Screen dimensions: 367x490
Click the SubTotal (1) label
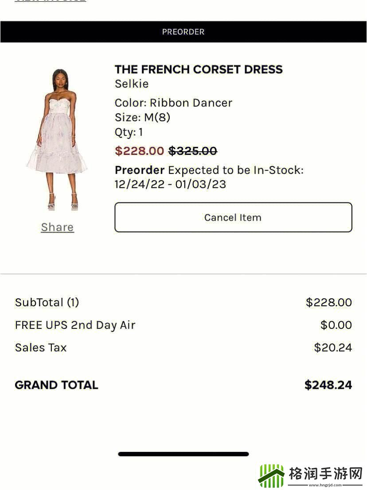click(47, 302)
